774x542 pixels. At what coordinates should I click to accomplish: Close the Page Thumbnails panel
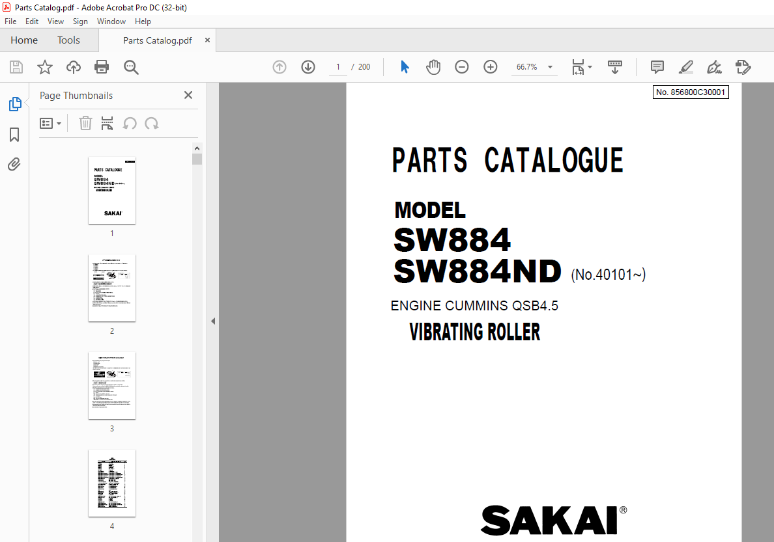(188, 95)
